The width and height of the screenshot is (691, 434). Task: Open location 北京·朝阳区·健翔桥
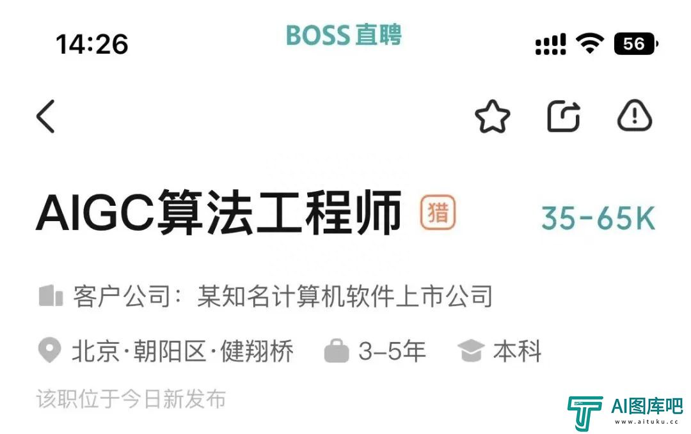click(x=182, y=352)
